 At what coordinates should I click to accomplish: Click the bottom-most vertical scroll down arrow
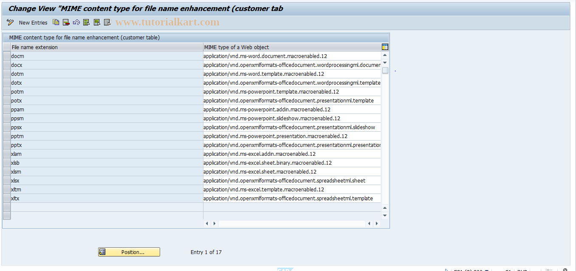(x=385, y=215)
